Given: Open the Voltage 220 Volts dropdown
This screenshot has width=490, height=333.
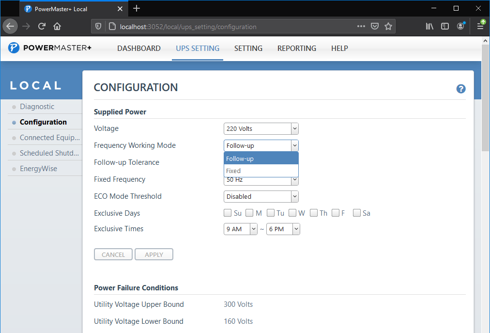Looking at the screenshot, I should coord(261,128).
